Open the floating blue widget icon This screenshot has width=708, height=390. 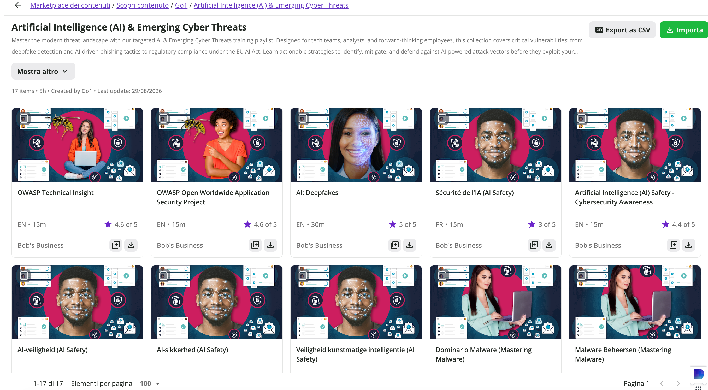tap(698, 374)
